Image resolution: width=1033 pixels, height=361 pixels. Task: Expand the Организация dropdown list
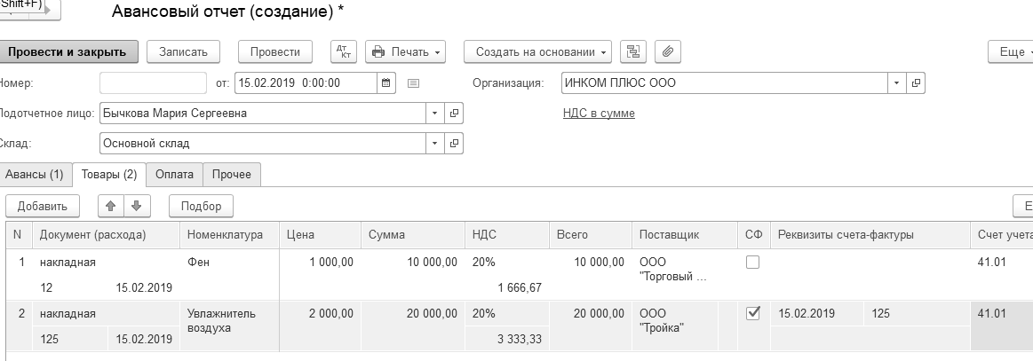[897, 83]
